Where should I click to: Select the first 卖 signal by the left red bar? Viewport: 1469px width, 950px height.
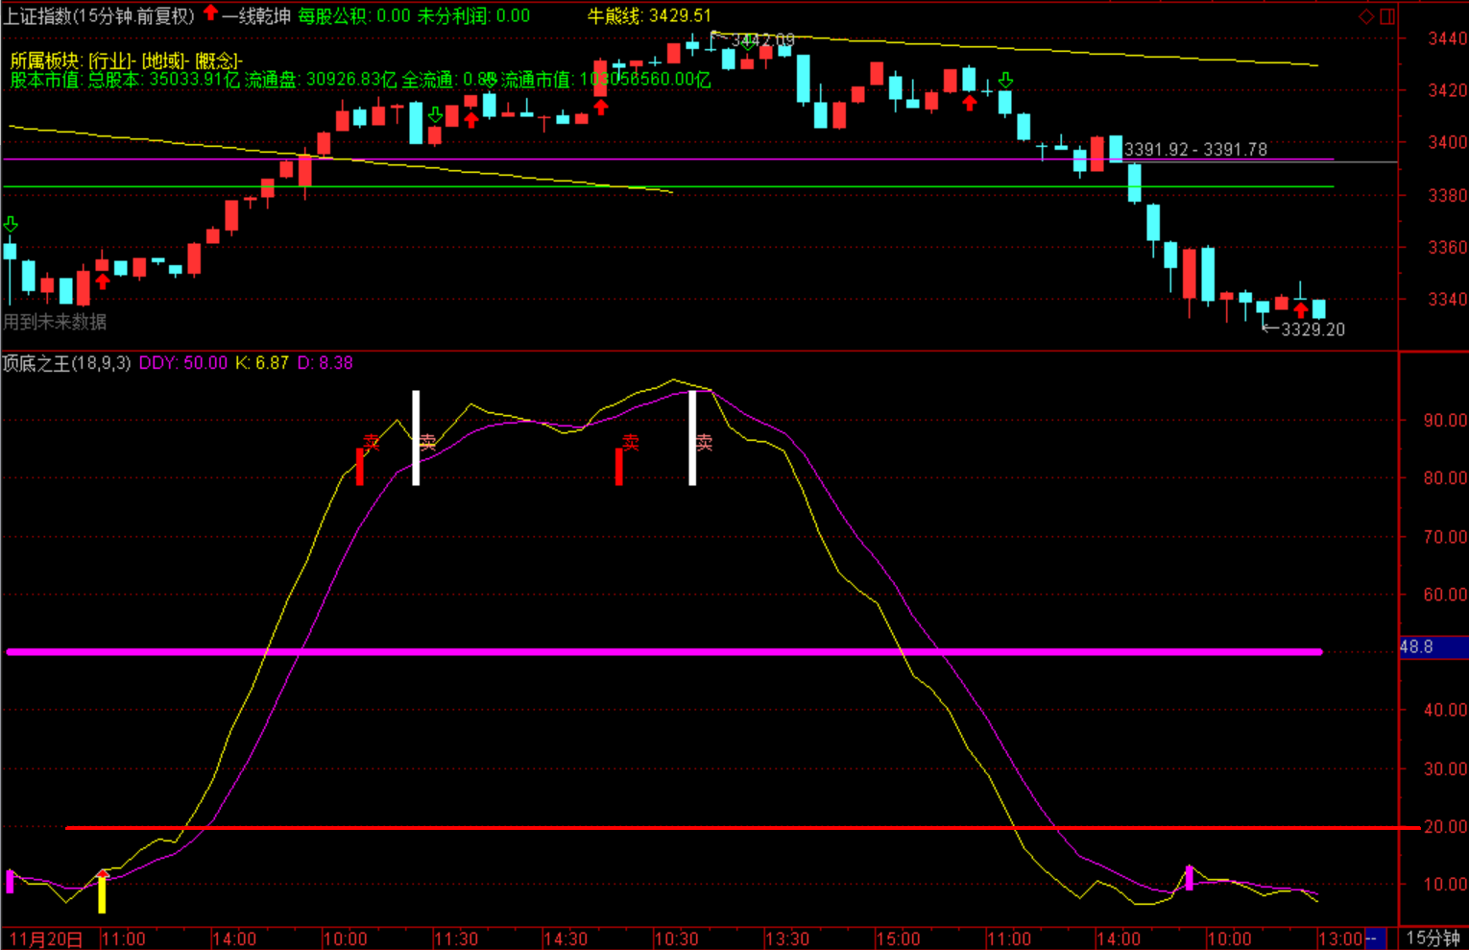point(372,442)
